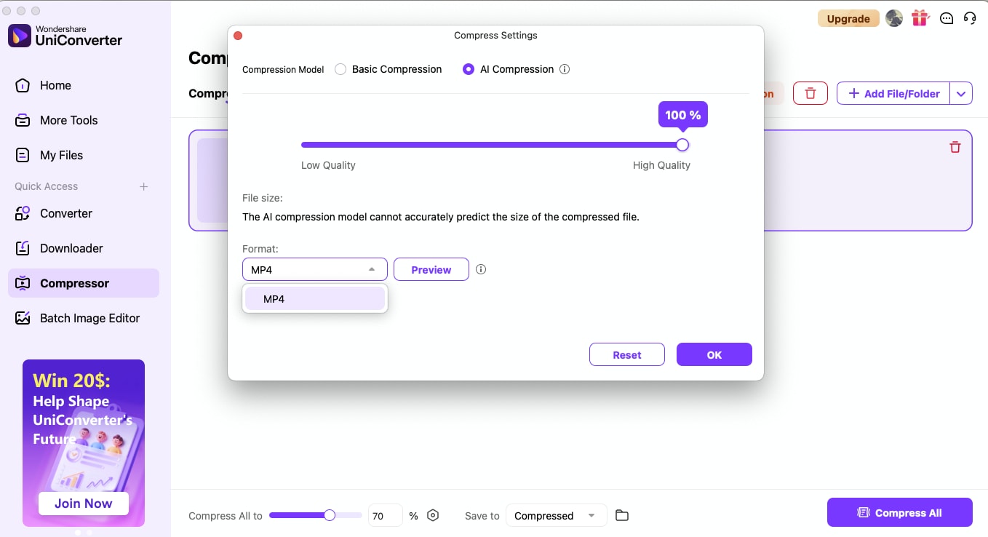
Task: Click the 100 % quality value bubble
Action: coord(682,115)
